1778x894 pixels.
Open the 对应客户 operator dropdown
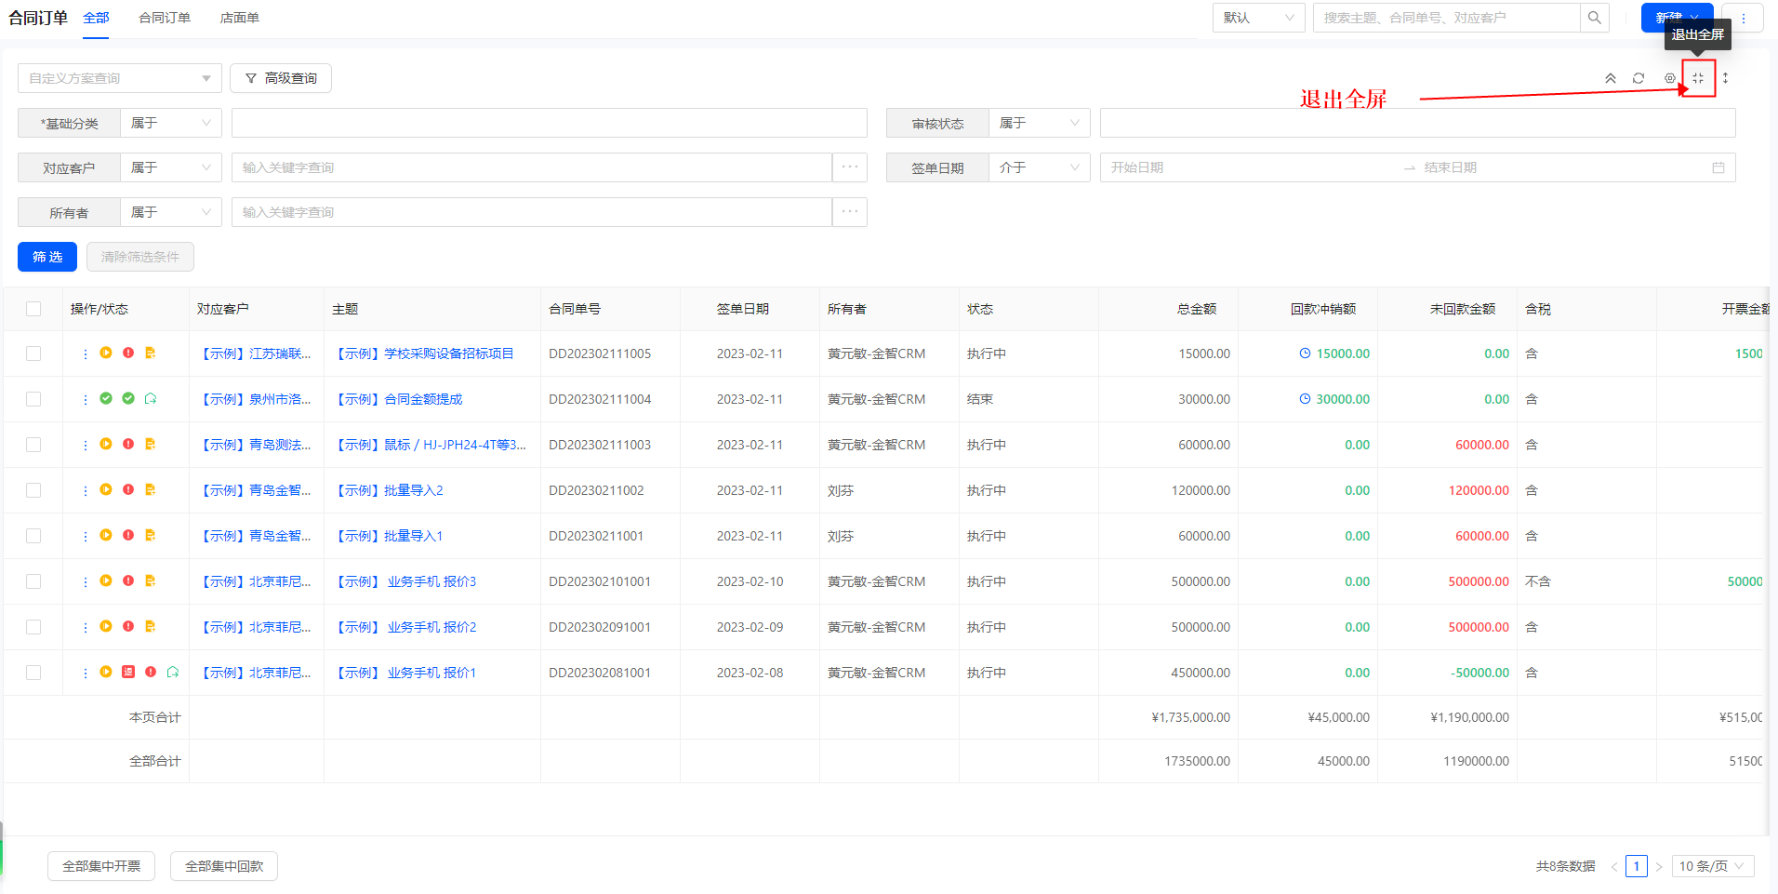tap(171, 167)
